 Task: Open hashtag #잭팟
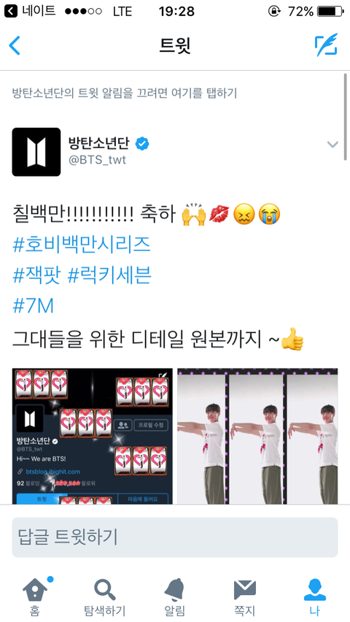pyautogui.click(x=36, y=275)
